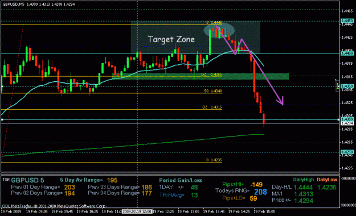The height and width of the screenshot is (216, 356).
Task: Click the Prev 01 Day value 203
Action: 69,188
